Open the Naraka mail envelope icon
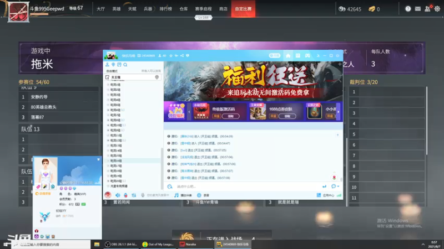Screen dimensions: 444x249 [418, 9]
